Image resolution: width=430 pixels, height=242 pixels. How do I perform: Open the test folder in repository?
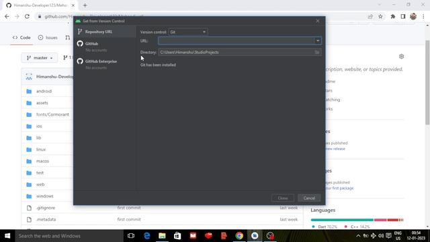pyautogui.click(x=40, y=173)
